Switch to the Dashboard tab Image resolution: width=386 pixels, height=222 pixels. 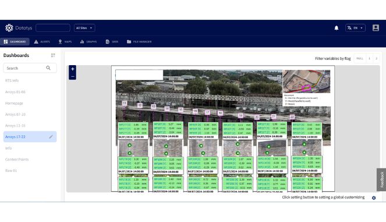pyautogui.click(x=15, y=41)
